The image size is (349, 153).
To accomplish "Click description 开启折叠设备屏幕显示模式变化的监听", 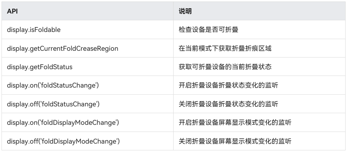I will click(x=235, y=123).
